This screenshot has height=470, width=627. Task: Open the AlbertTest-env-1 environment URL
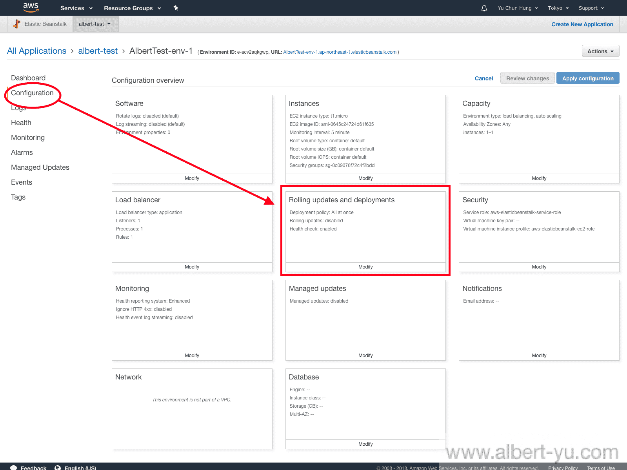click(340, 52)
